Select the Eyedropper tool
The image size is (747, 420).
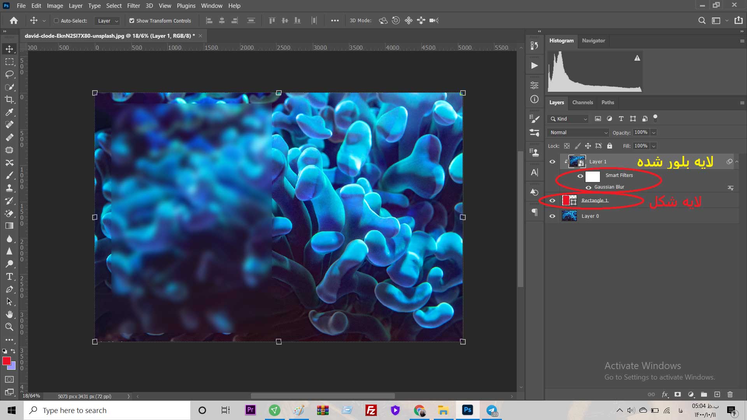9,112
